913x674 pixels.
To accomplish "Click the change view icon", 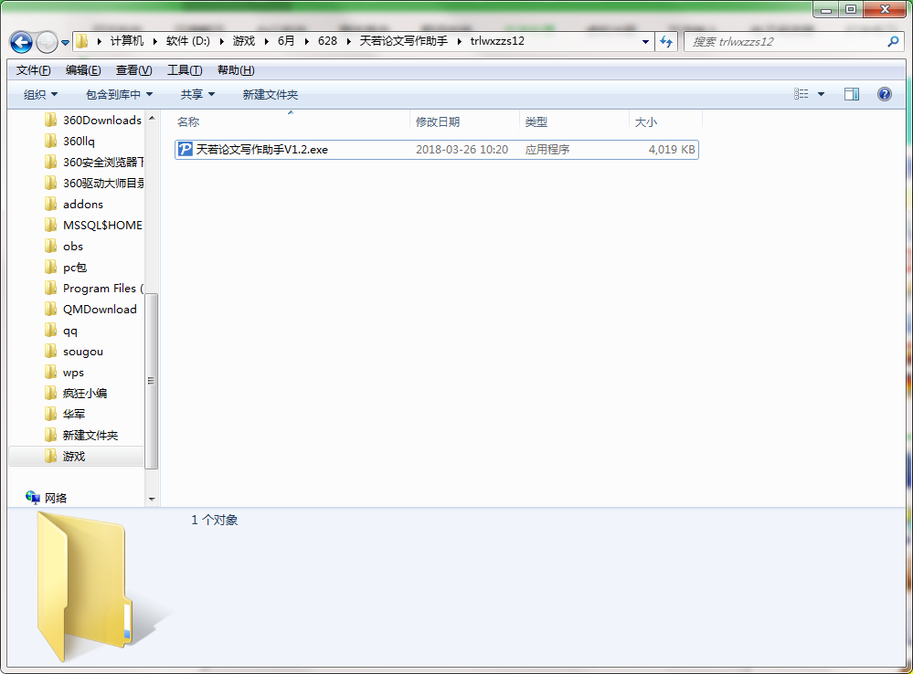I will point(802,94).
